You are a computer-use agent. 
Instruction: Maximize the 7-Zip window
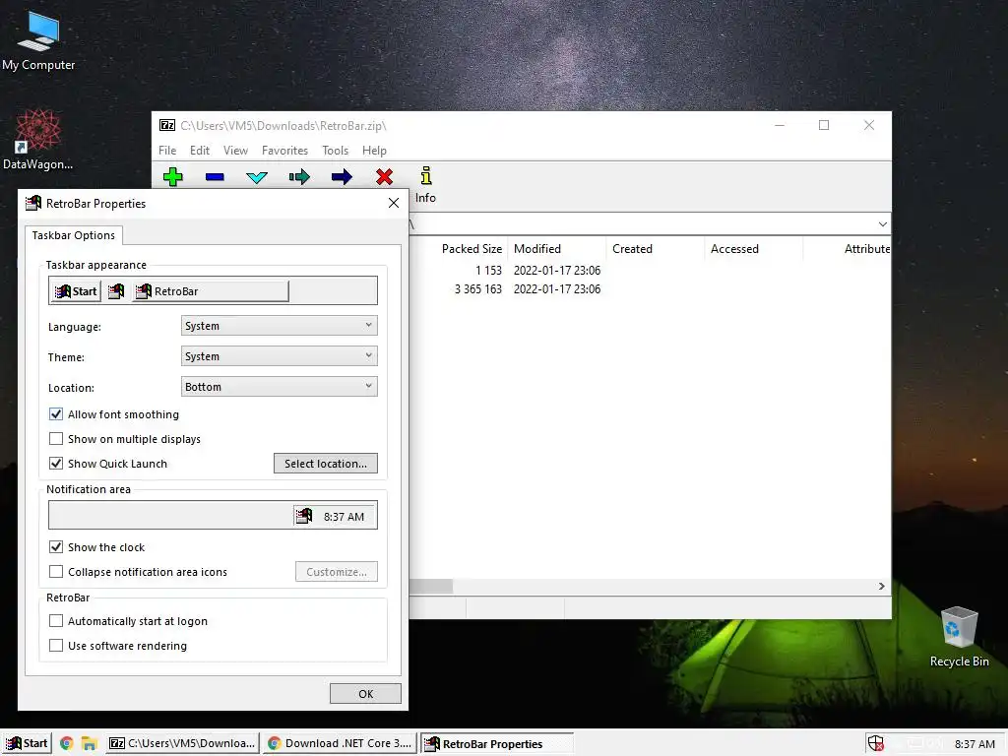coord(824,125)
